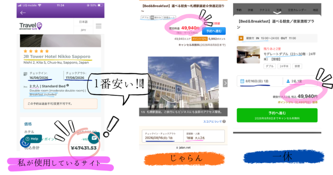The width and height of the screenshot is (333, 175).
Task: Switch to the クチコミ tab
Action: click(265, 10)
